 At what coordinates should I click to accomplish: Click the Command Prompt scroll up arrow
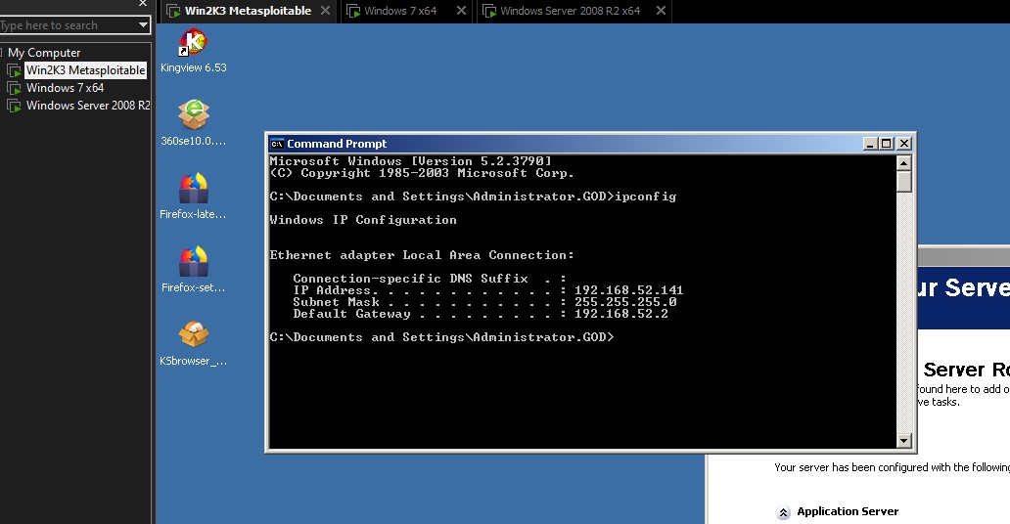coord(903,163)
